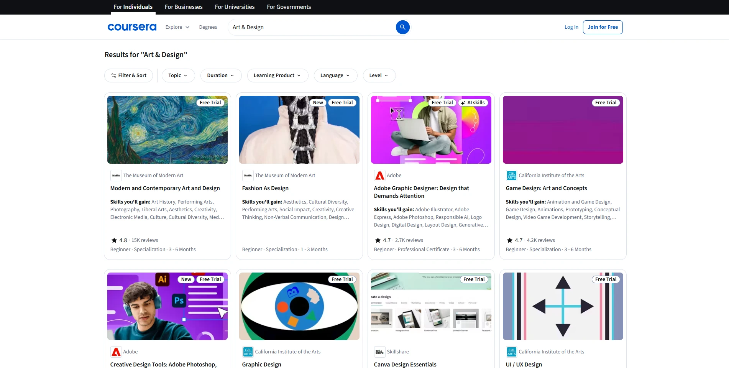Click the Starry Night course thumbnail

tap(167, 130)
